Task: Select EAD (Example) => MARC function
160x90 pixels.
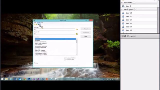Action: point(41,55)
